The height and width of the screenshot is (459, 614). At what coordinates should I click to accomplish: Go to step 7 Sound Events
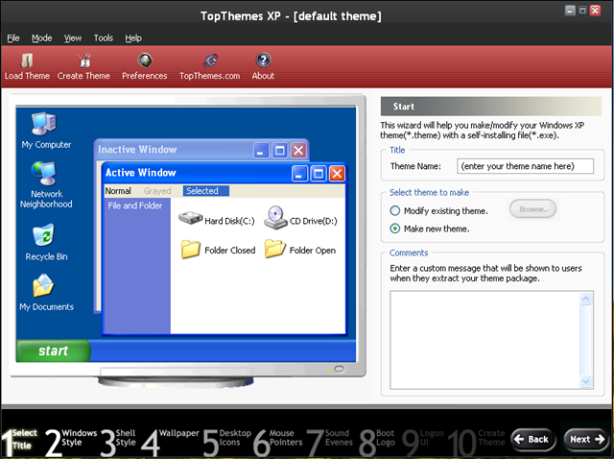coord(329,442)
